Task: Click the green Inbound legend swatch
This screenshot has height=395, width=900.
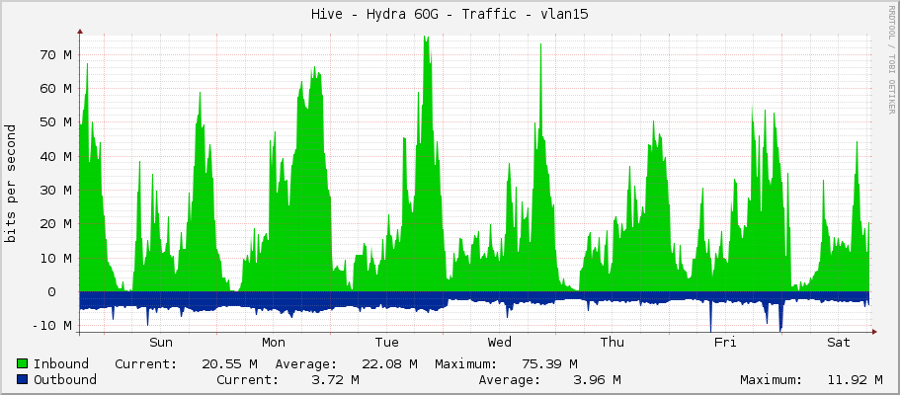Action: [x=23, y=364]
